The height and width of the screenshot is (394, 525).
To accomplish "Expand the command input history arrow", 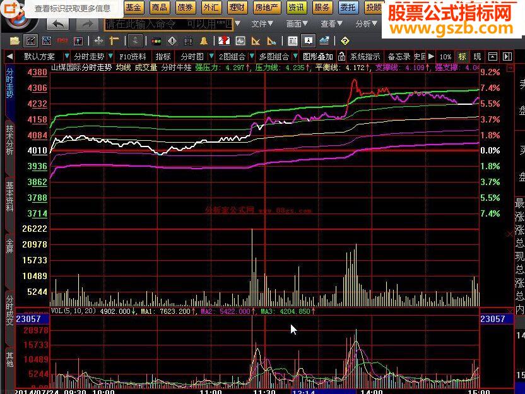I will [x=237, y=23].
